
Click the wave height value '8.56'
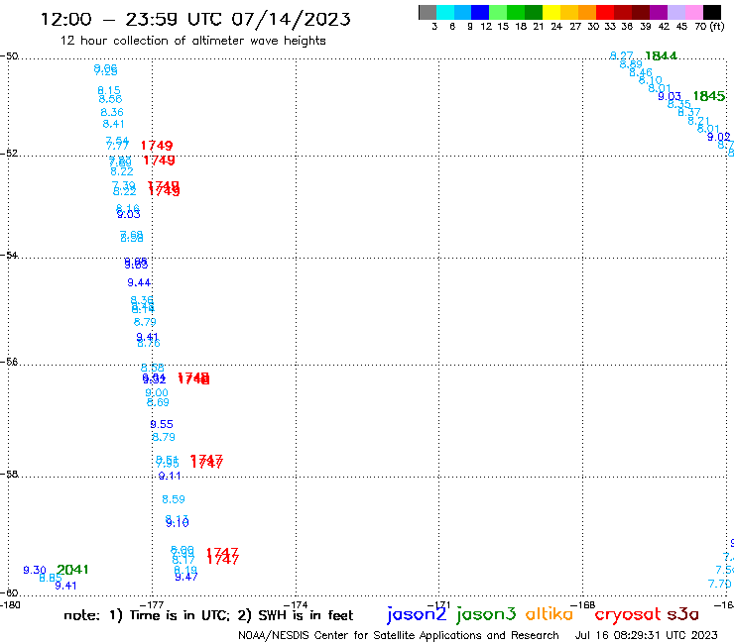[x=110, y=99]
